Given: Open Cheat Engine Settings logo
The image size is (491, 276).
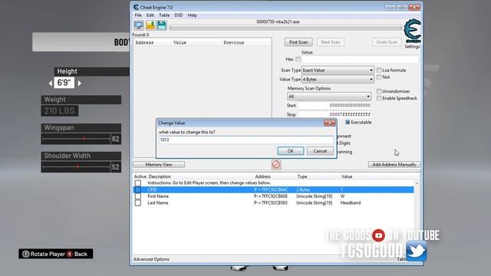Looking at the screenshot, I should (412, 31).
